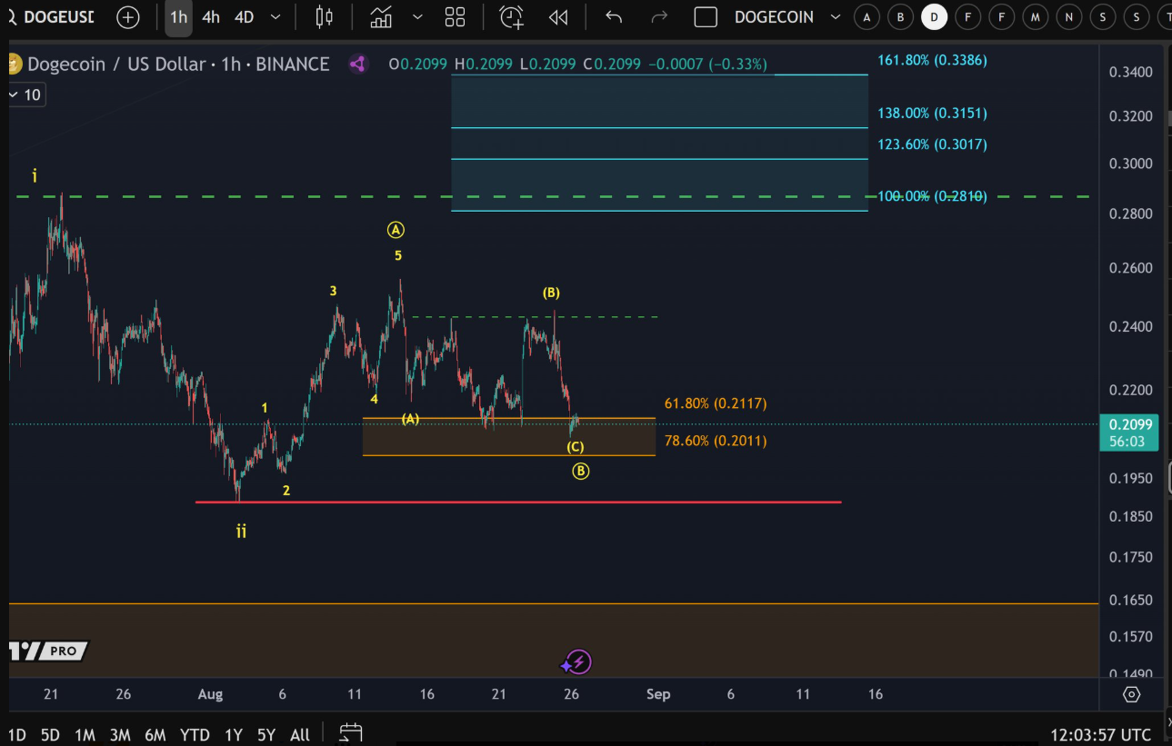This screenshot has height=746, width=1172.
Task: Collapse the indicator legend showing 10
Action: tap(25, 94)
